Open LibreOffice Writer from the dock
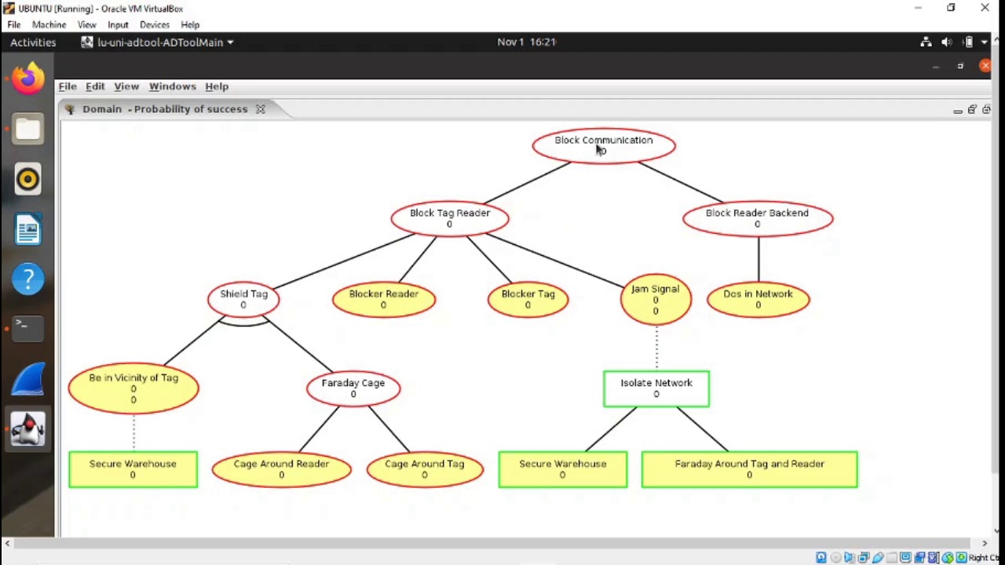 (27, 230)
